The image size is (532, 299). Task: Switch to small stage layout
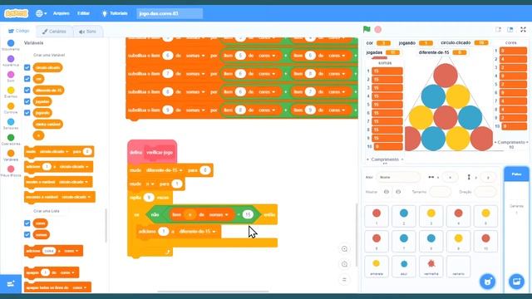499,30
